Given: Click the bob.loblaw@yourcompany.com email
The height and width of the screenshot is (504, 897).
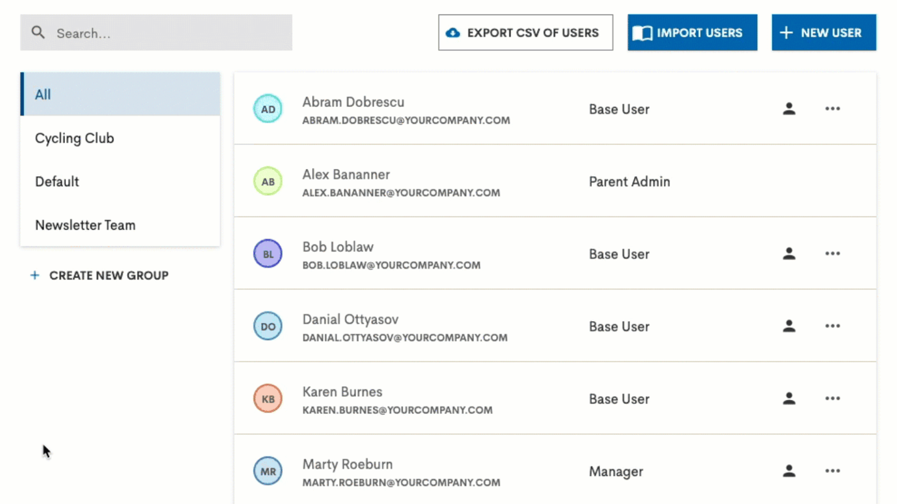Looking at the screenshot, I should [x=391, y=265].
